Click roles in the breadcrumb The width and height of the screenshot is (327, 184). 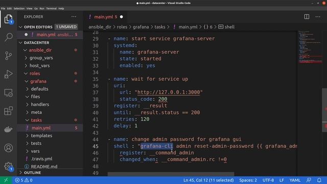122,27
